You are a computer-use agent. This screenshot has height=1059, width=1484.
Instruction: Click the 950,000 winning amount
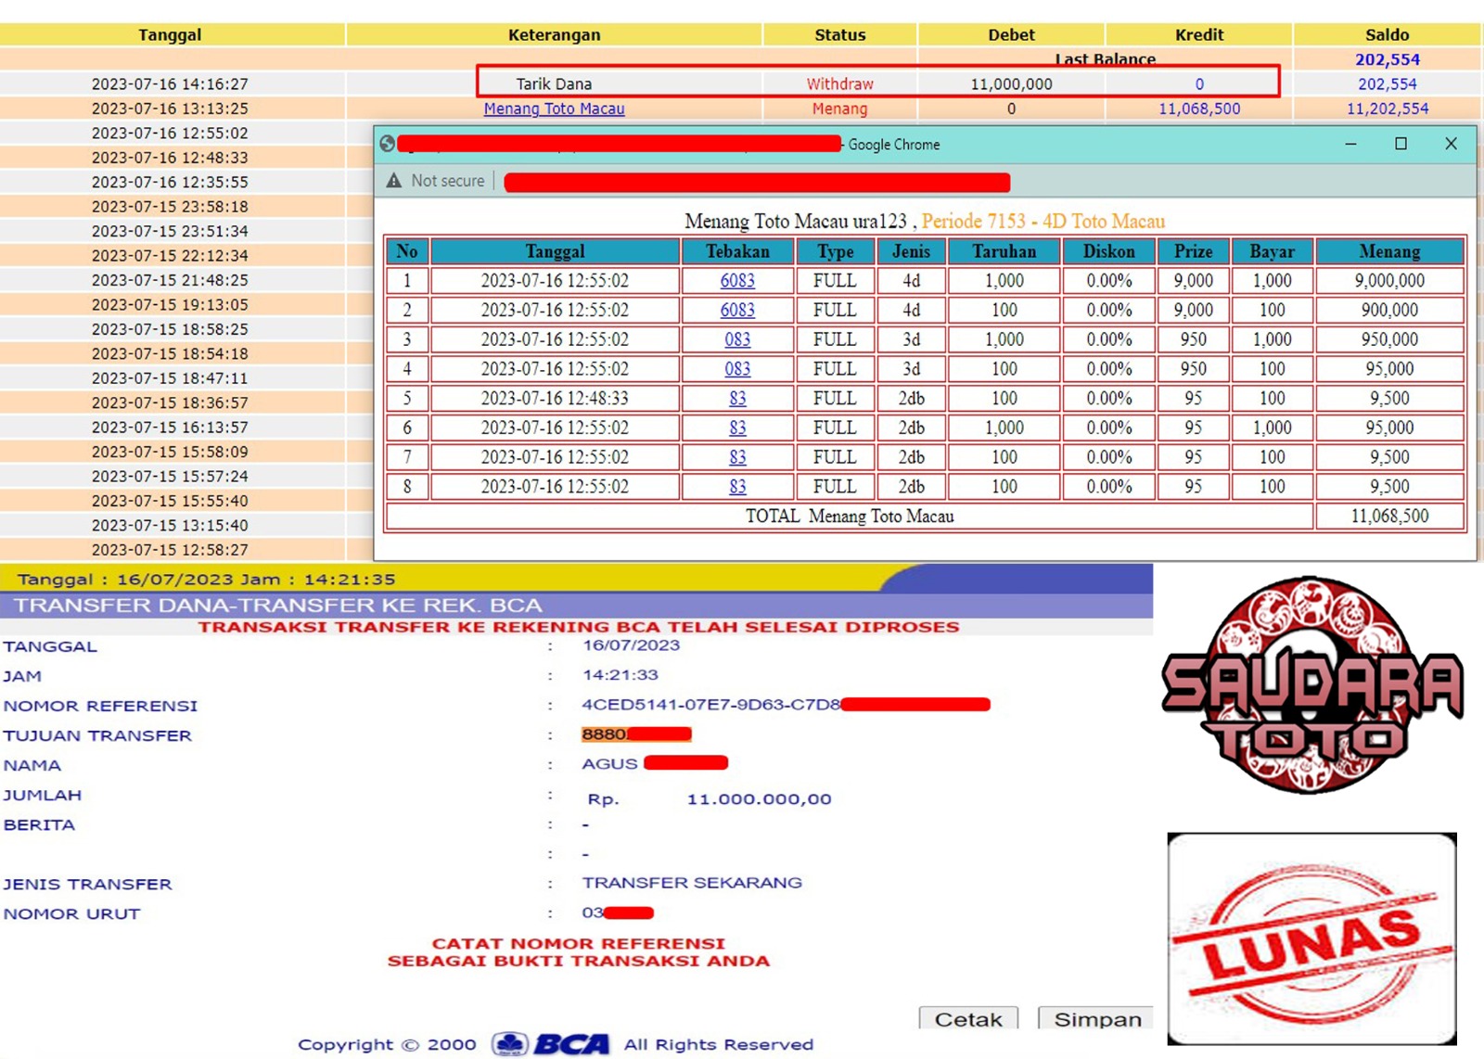[1389, 339]
